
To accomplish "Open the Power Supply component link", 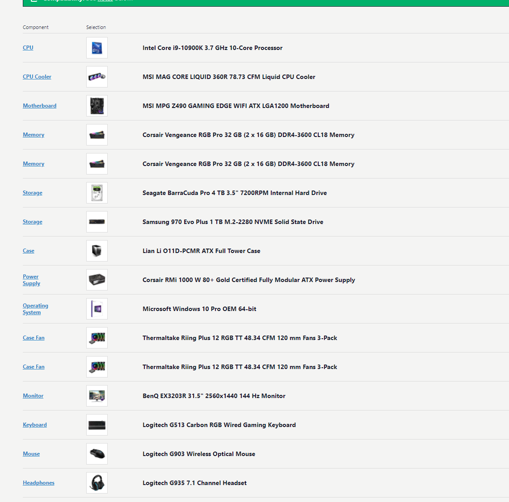I will tap(31, 280).
